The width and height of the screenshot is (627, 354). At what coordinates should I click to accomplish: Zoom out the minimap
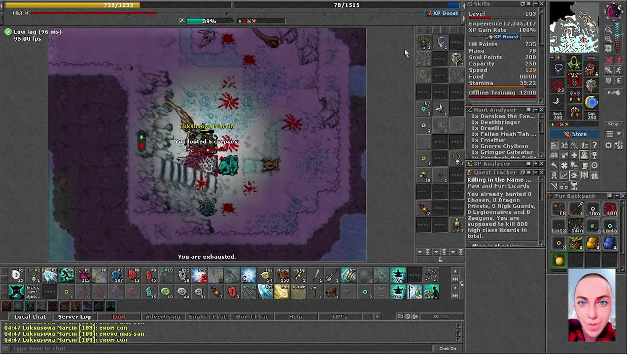tap(608, 30)
